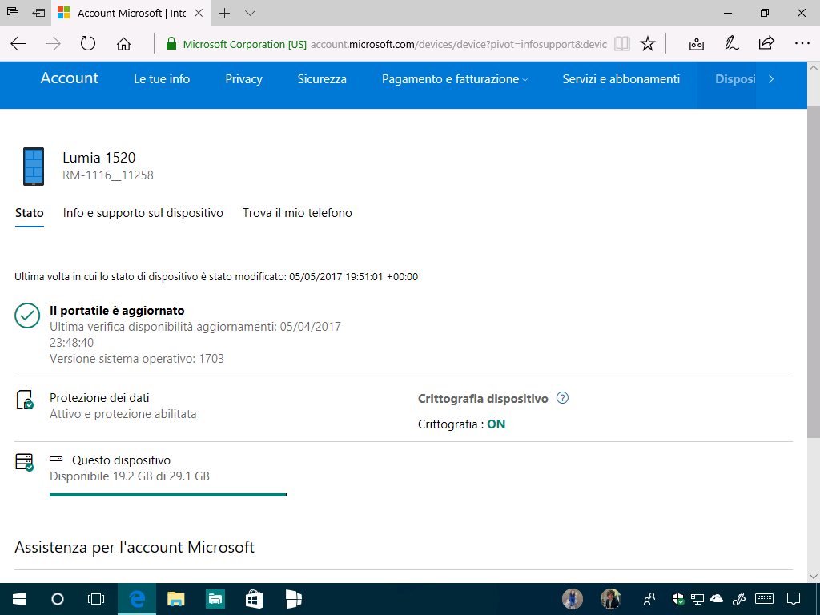Open a new browser tab
This screenshot has height=615, width=820.
224,13
